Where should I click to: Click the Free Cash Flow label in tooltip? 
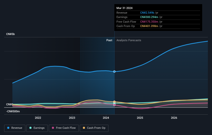tap(126, 22)
